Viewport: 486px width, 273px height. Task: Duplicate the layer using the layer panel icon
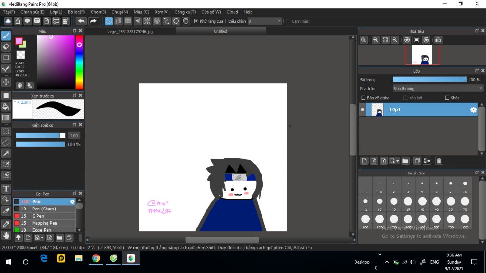coord(417,161)
